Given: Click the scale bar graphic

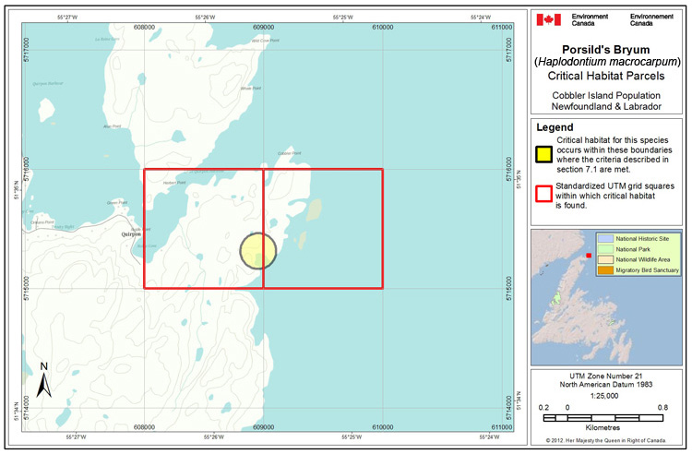Looking at the screenshot, I should 604,418.
